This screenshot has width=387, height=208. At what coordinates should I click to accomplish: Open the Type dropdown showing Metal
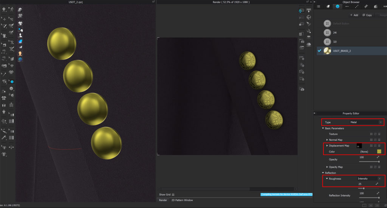coord(366,122)
